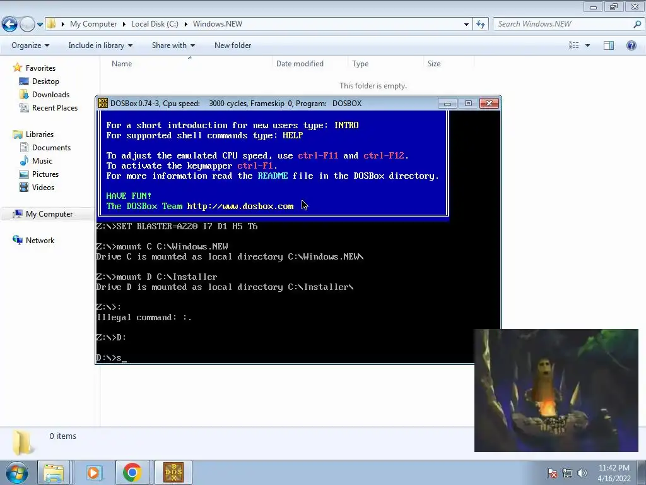The image size is (646, 485).
Task: Close the DOSBox window
Action: pyautogui.click(x=490, y=103)
